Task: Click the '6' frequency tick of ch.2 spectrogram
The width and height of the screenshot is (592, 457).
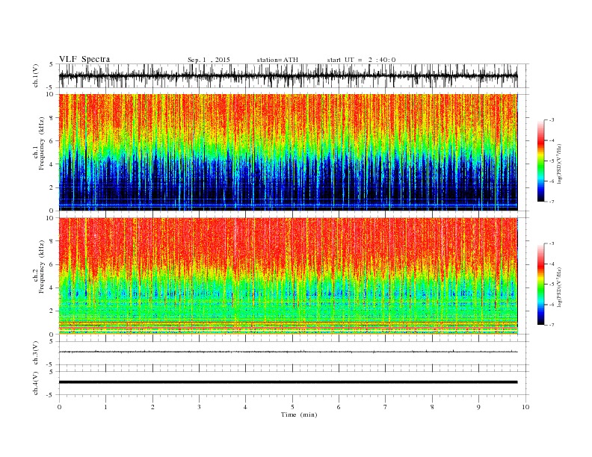Action: 52,264
